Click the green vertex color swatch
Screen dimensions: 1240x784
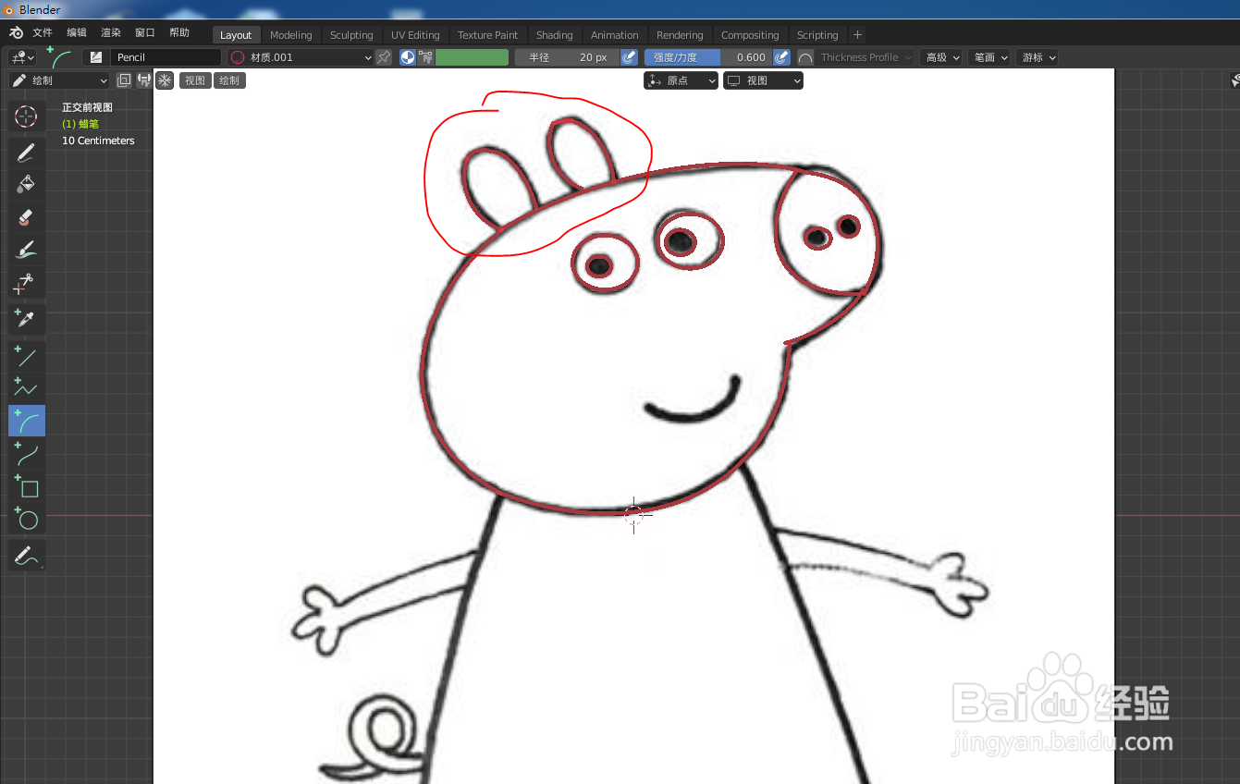473,56
